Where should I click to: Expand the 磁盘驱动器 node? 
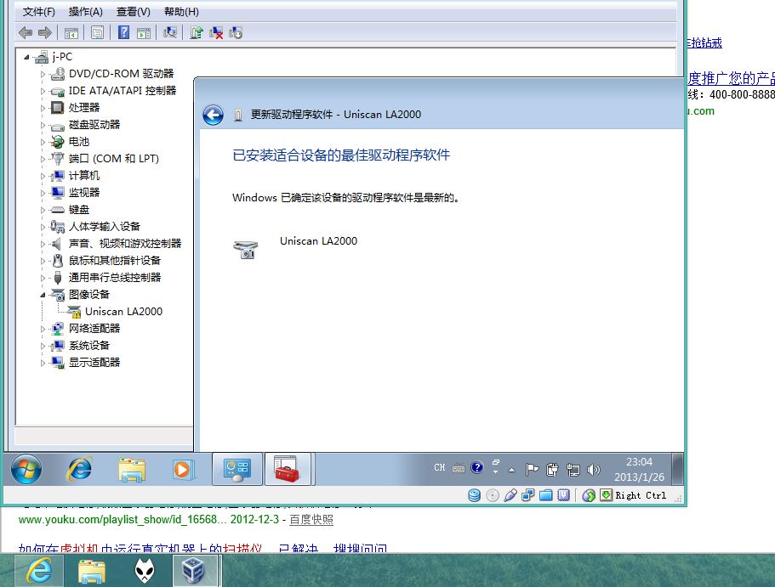pyautogui.click(x=43, y=126)
